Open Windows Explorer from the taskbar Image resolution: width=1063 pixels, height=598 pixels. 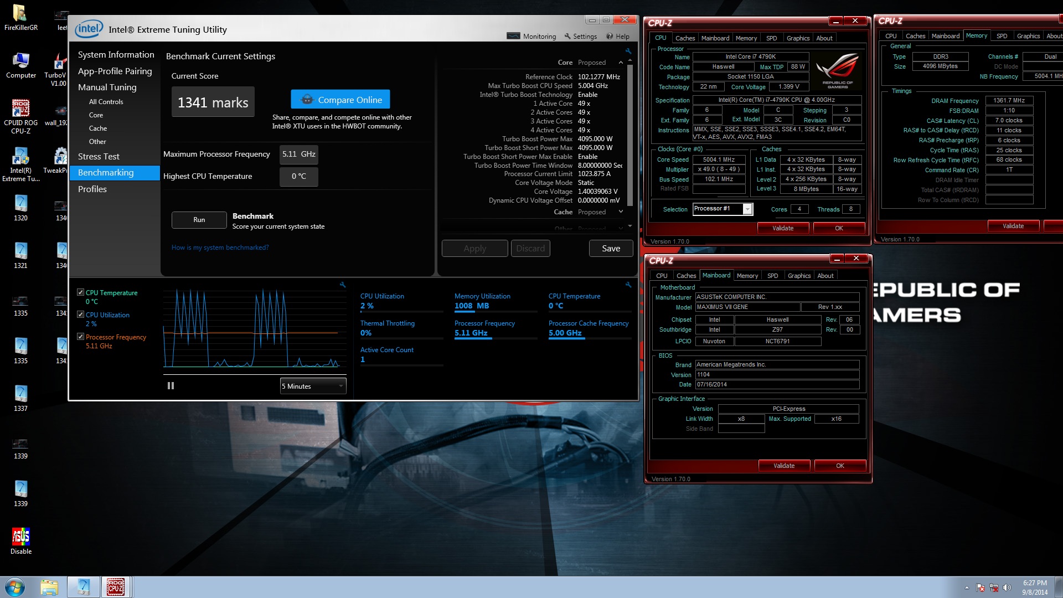49,587
